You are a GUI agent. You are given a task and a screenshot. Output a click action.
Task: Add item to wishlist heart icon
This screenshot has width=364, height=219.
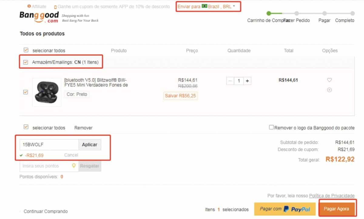(x=329, y=80)
